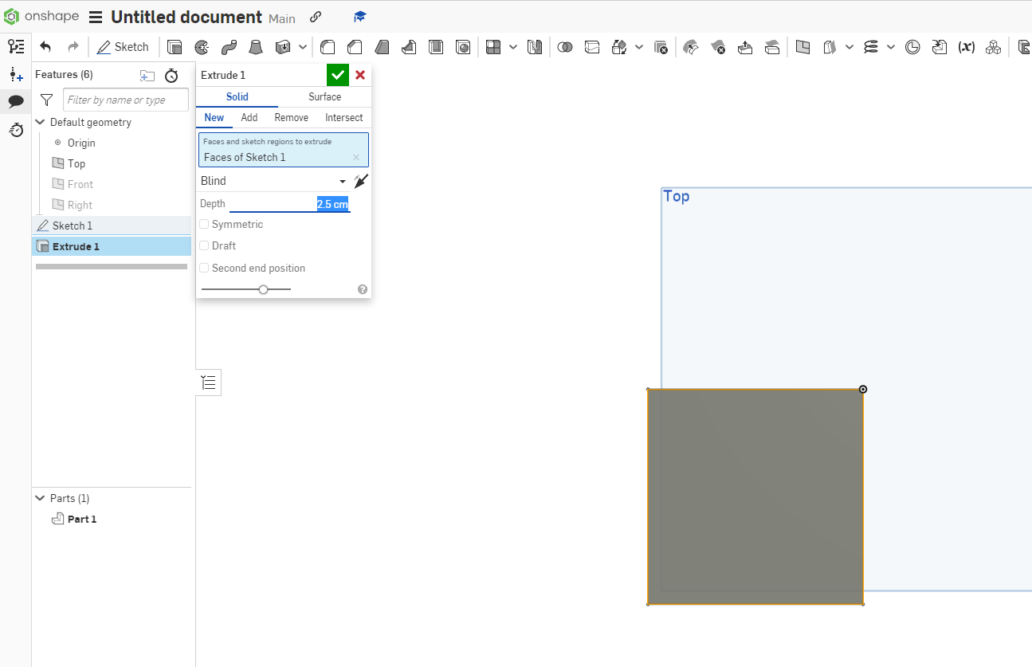The height and width of the screenshot is (667, 1032).
Task: Collapse the Parts list
Action: coord(40,498)
